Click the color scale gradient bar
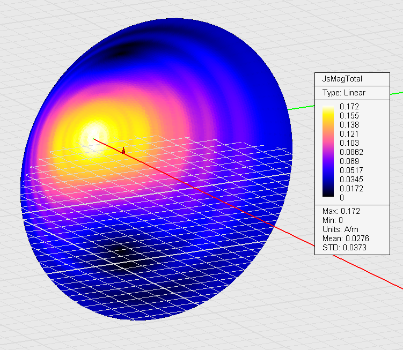The width and height of the screenshot is (403, 350). 328,151
